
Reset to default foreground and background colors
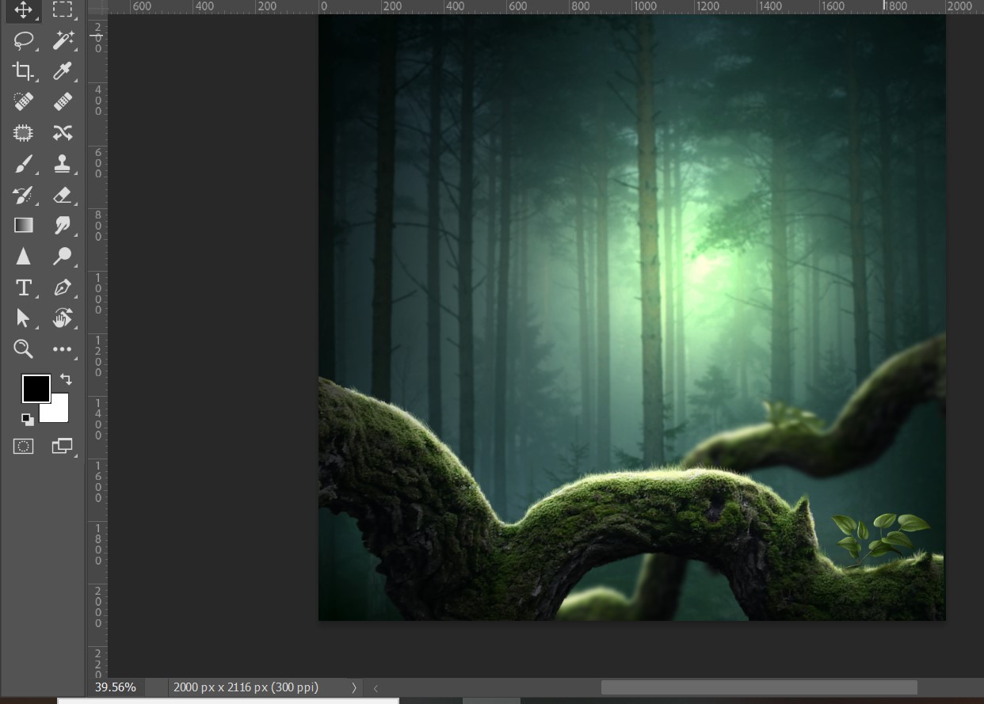[27, 419]
